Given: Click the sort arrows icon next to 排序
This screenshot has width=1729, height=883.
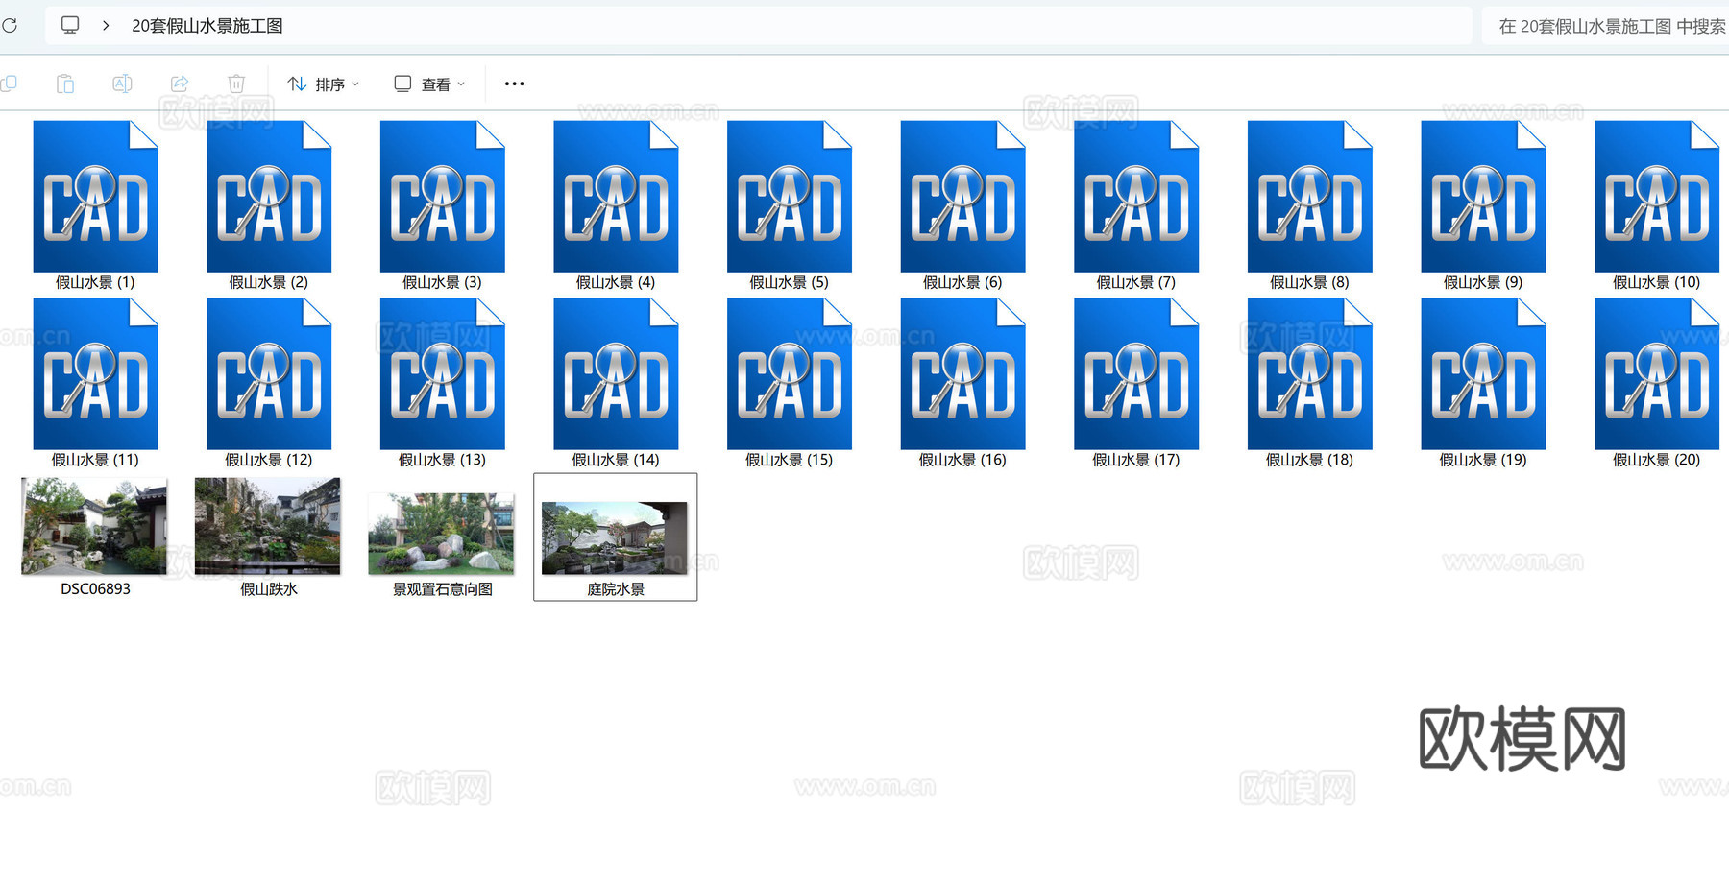Looking at the screenshot, I should coord(296,84).
